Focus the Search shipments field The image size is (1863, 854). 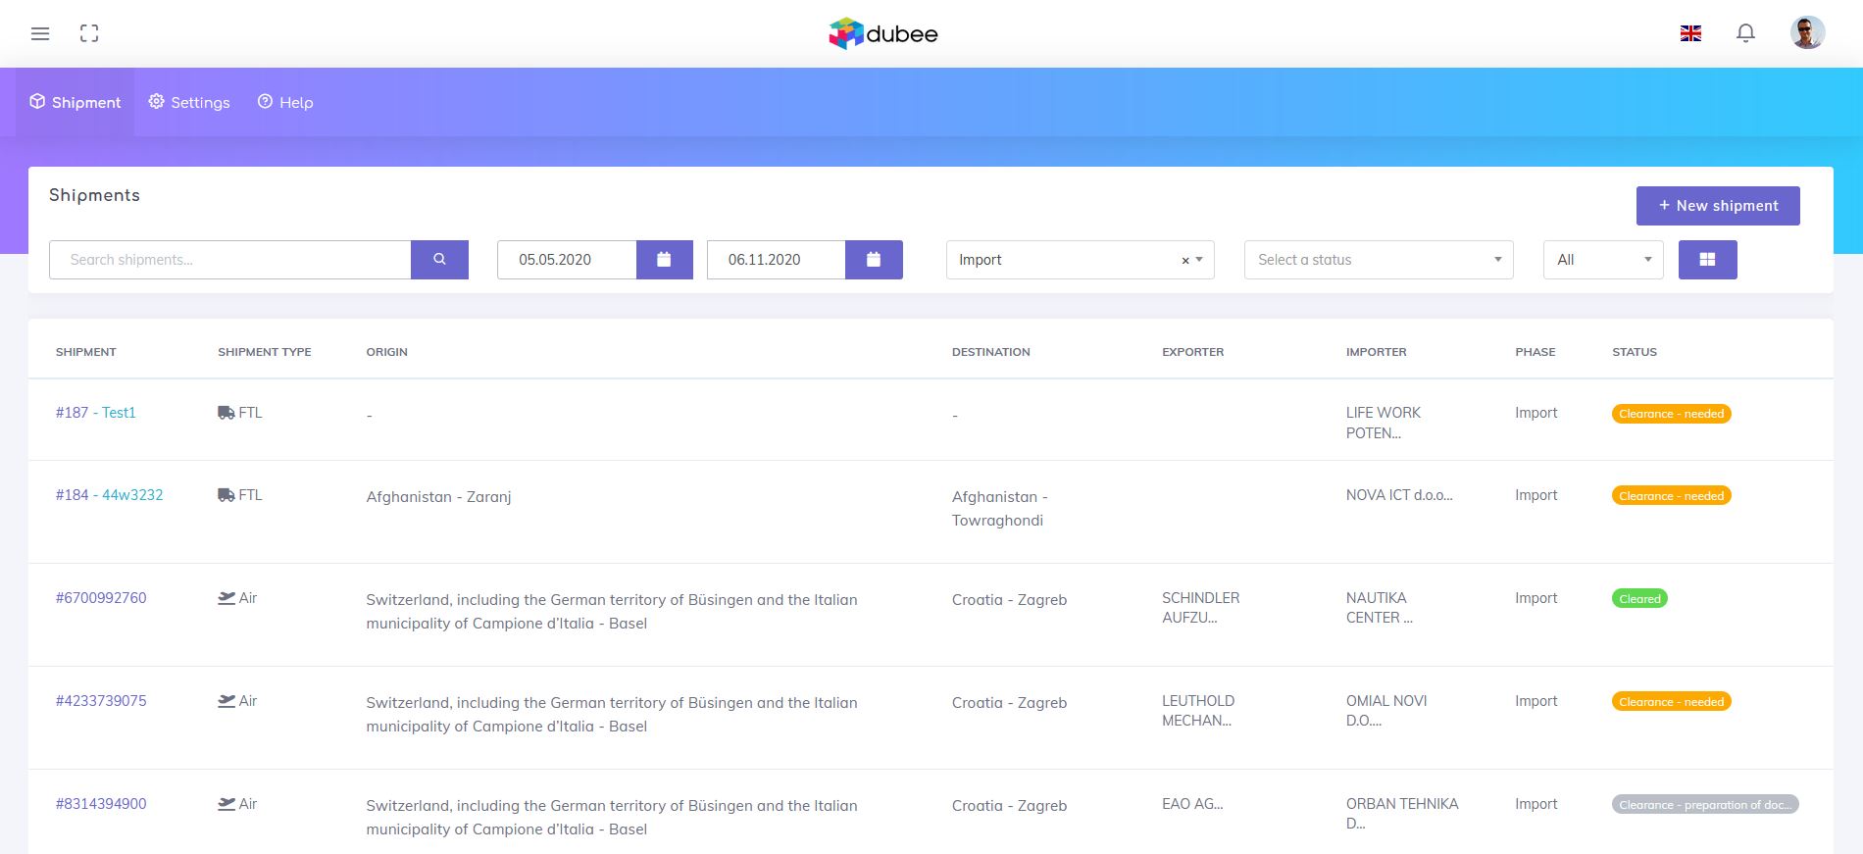(x=230, y=260)
